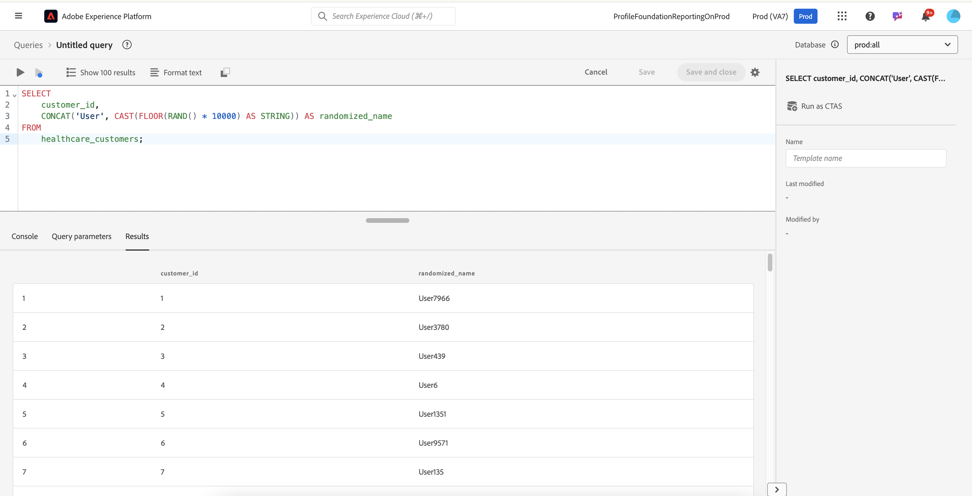Go back to Queries breadcrumb link
Image resolution: width=972 pixels, height=496 pixels.
coord(28,45)
